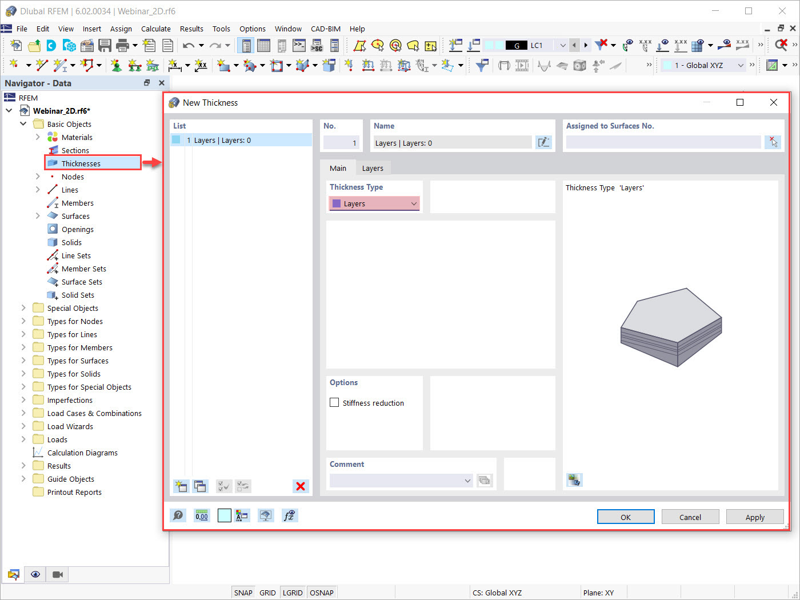This screenshot has height=600, width=800.
Task: Open the Thickness Type Layers dropdown
Action: point(374,203)
